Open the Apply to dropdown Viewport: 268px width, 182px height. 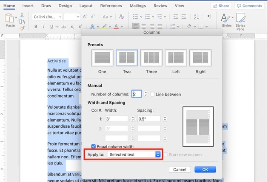tap(134, 154)
